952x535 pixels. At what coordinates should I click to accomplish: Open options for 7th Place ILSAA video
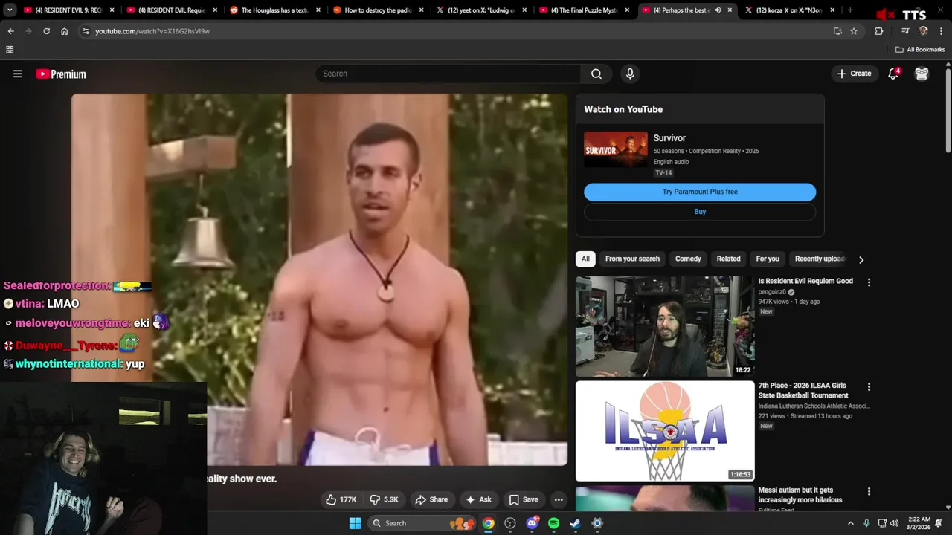pyautogui.click(x=869, y=387)
